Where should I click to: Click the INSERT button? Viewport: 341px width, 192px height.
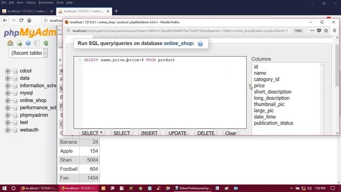coord(149,133)
